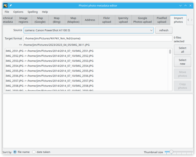The image size is (196, 157).
Task: Select the IMG_2553.JPG row
Action: (87, 61)
